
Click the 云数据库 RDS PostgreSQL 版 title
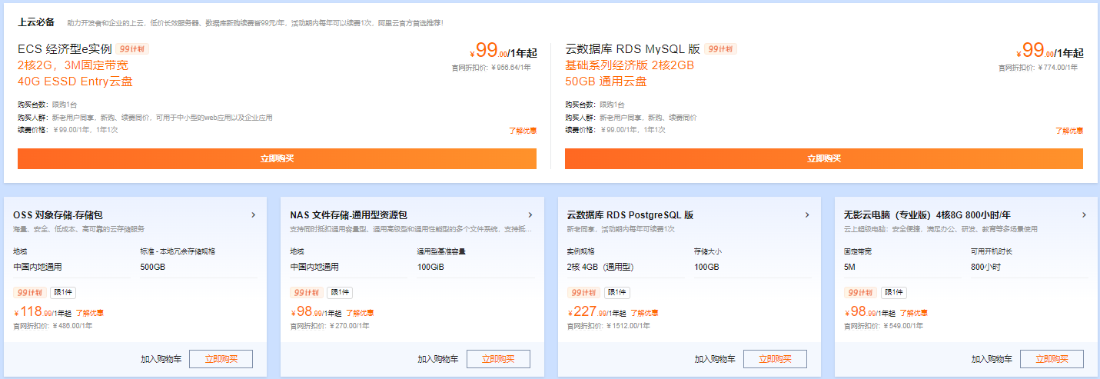(x=630, y=215)
